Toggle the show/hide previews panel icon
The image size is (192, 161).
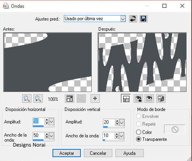(x=126, y=99)
